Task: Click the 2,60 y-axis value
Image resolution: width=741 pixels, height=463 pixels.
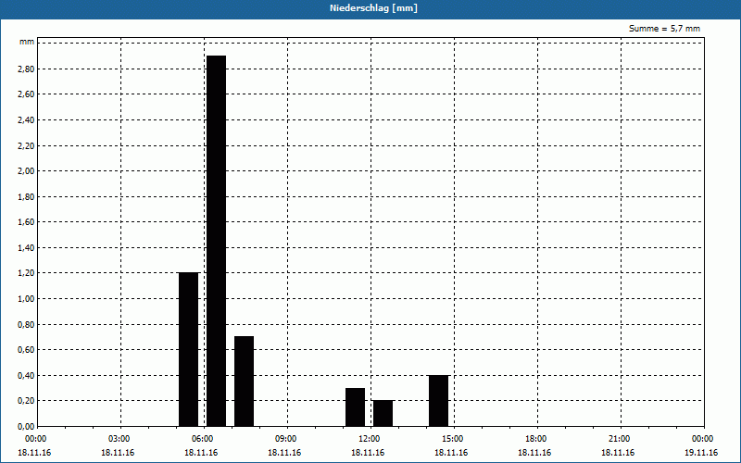Action: 26,94
